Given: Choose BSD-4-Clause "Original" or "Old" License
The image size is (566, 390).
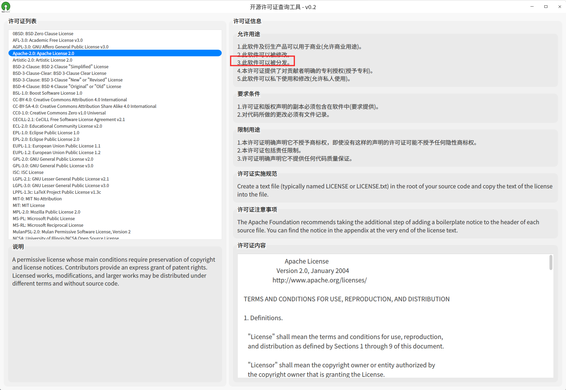Looking at the screenshot, I should 115,86.
